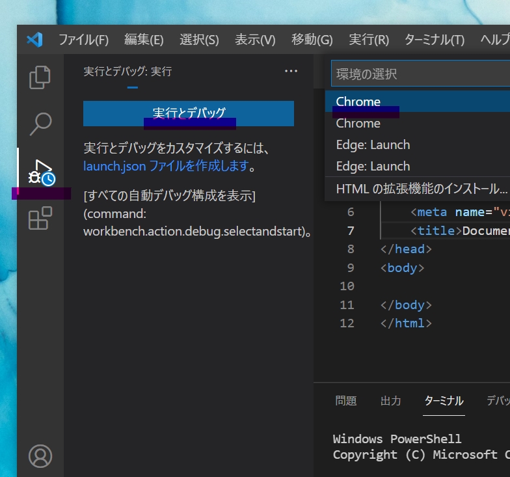Open the Search view icon
The image size is (510, 477).
40,123
